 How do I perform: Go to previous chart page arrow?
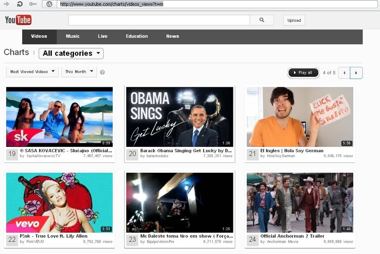(x=344, y=73)
